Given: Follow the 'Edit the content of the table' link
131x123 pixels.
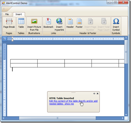Looking at the screenshot, I should click(73, 102).
